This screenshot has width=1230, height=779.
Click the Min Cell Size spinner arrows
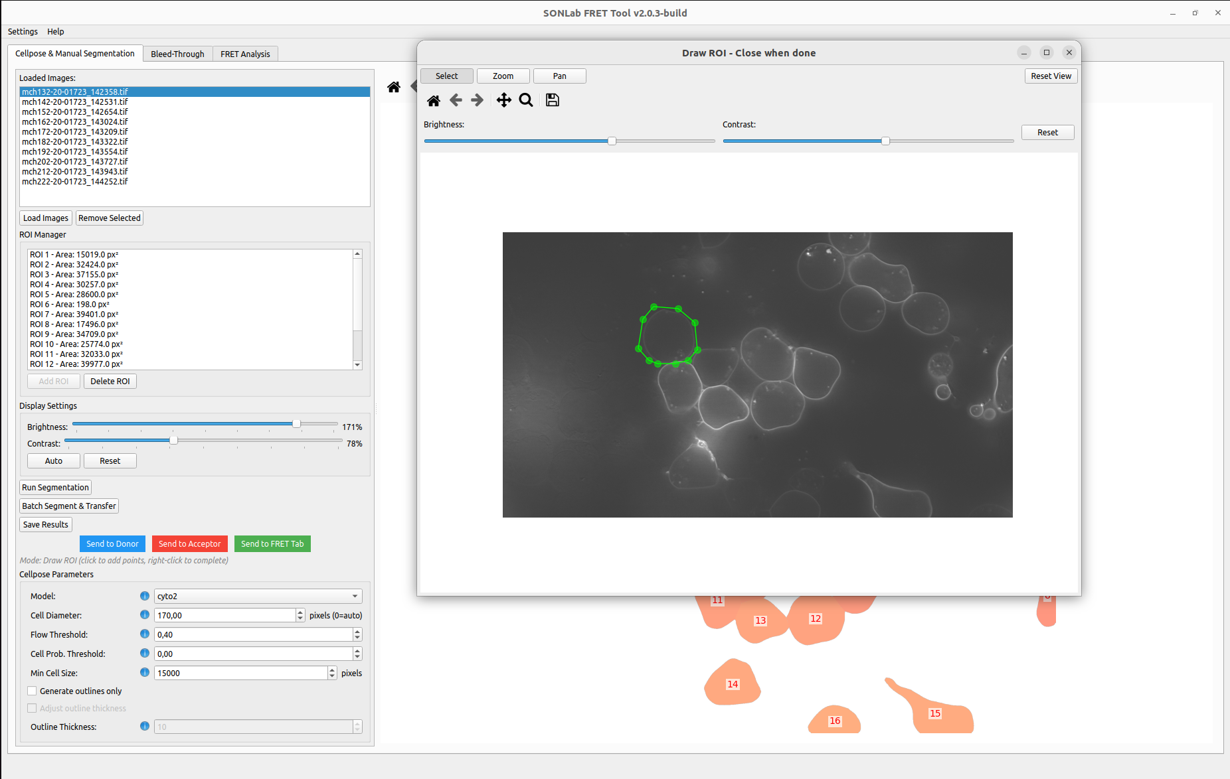[x=332, y=673]
